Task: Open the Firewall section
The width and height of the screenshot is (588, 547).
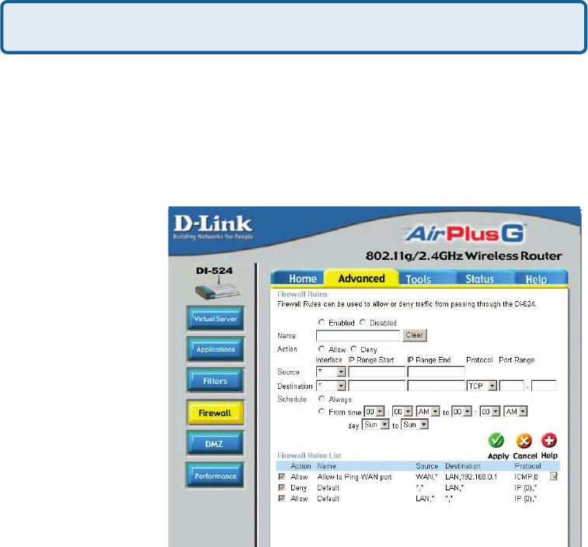Action: click(215, 413)
